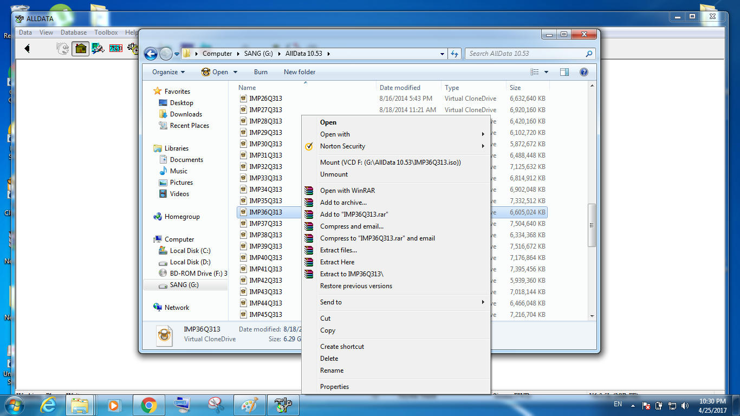
Task: Click the New folder button
Action: click(x=300, y=72)
